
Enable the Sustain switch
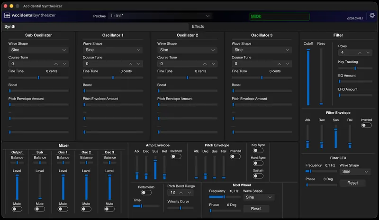click(x=258, y=176)
